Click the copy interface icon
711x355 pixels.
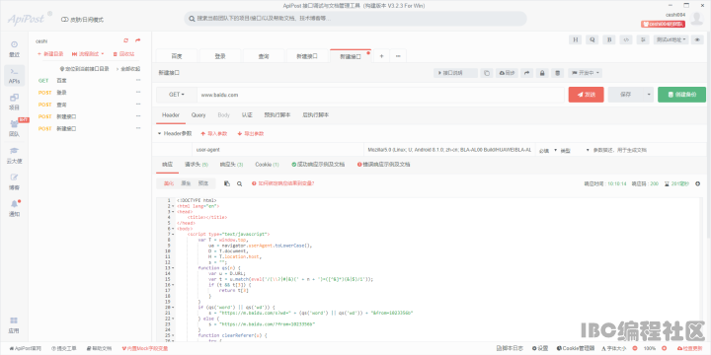coord(487,73)
